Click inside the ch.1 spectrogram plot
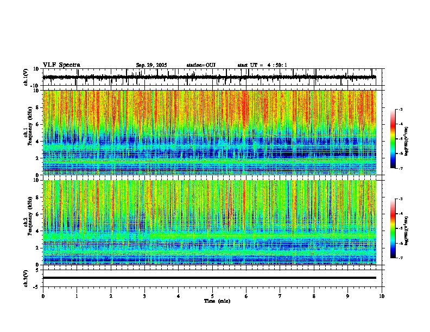This screenshot has width=430, height=332. [x=210, y=132]
